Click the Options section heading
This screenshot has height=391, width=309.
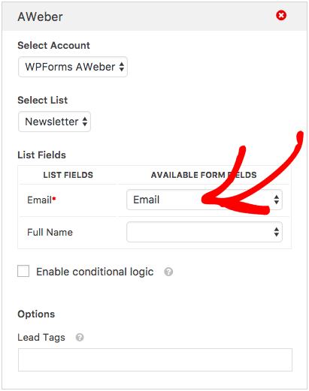pos(36,314)
